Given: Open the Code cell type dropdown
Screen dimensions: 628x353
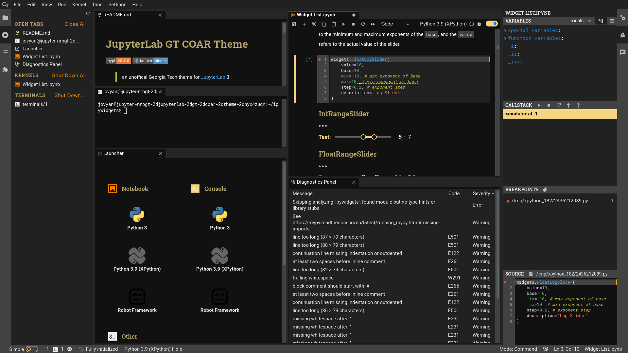Looking at the screenshot, I should coord(396,24).
